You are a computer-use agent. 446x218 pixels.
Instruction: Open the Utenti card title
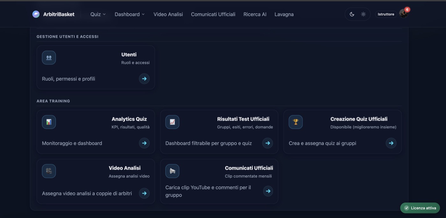coord(129,55)
